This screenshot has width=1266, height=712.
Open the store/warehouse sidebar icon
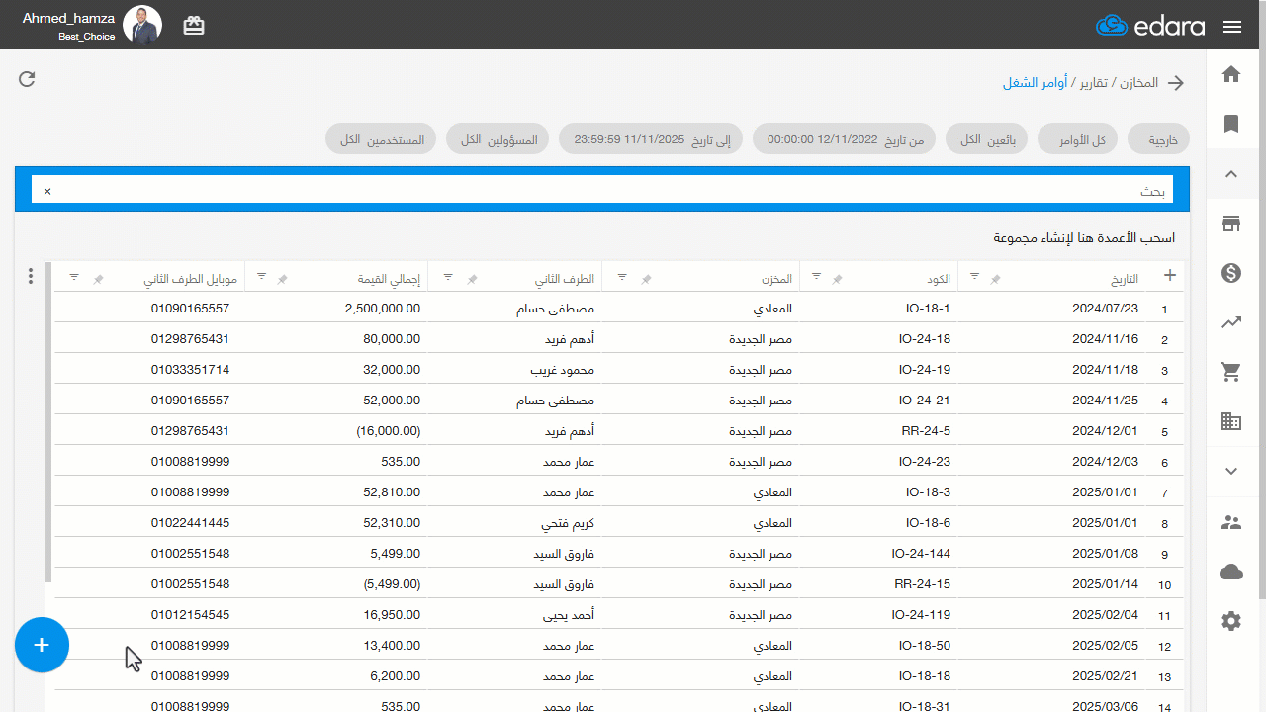pos(1231,223)
